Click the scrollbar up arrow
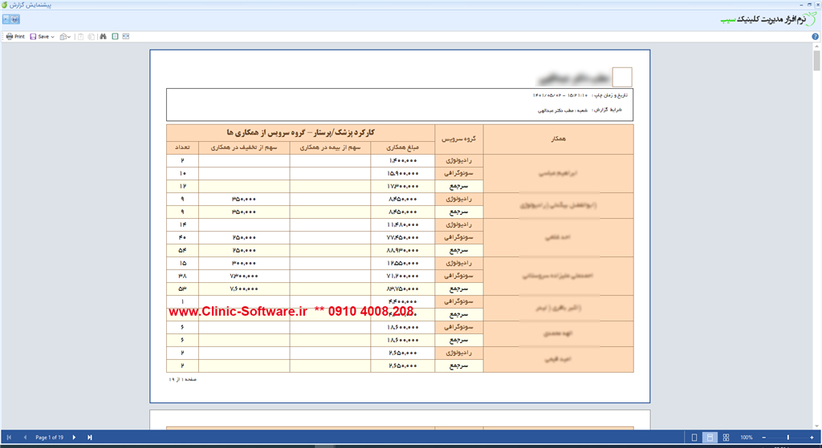 [816, 47]
